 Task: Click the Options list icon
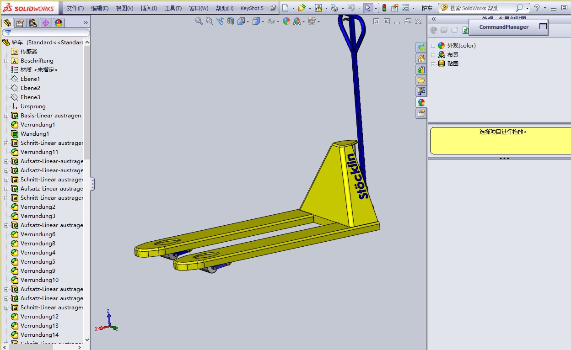click(405, 8)
